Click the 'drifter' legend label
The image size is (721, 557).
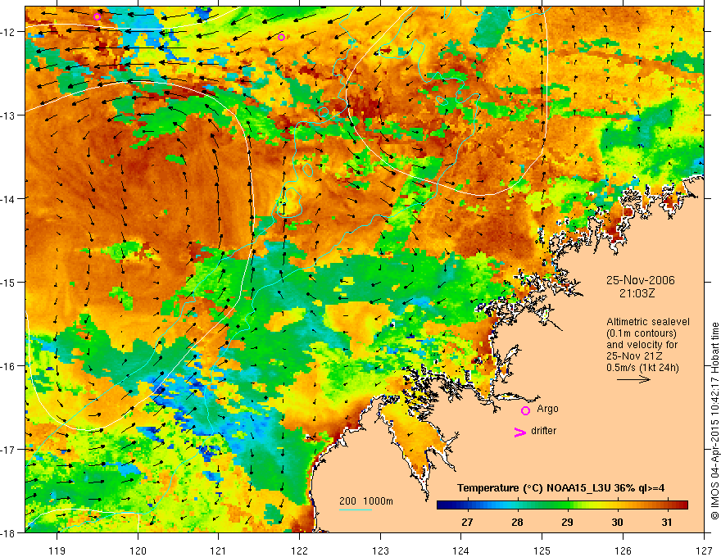[x=543, y=431]
